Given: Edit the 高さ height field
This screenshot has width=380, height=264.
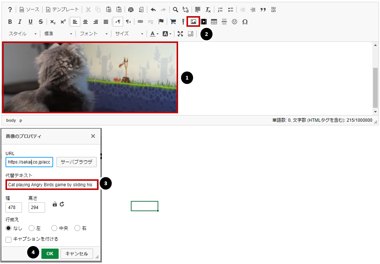Looking at the screenshot, I should point(37,208).
